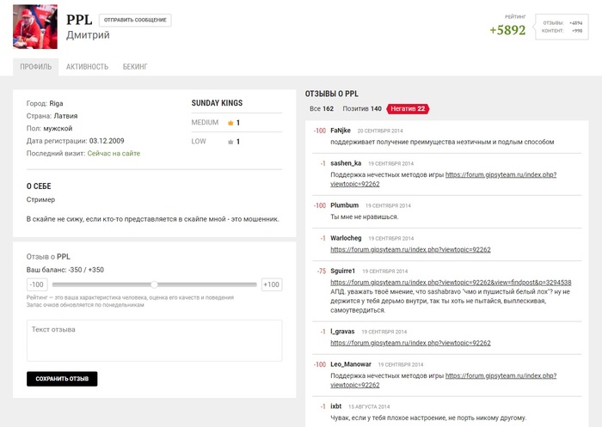
Task: Open reviewer sashen_ka's profile
Action: (x=346, y=163)
